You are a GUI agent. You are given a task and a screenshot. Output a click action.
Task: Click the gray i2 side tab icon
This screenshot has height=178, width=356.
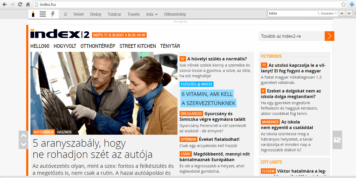coord(337,140)
